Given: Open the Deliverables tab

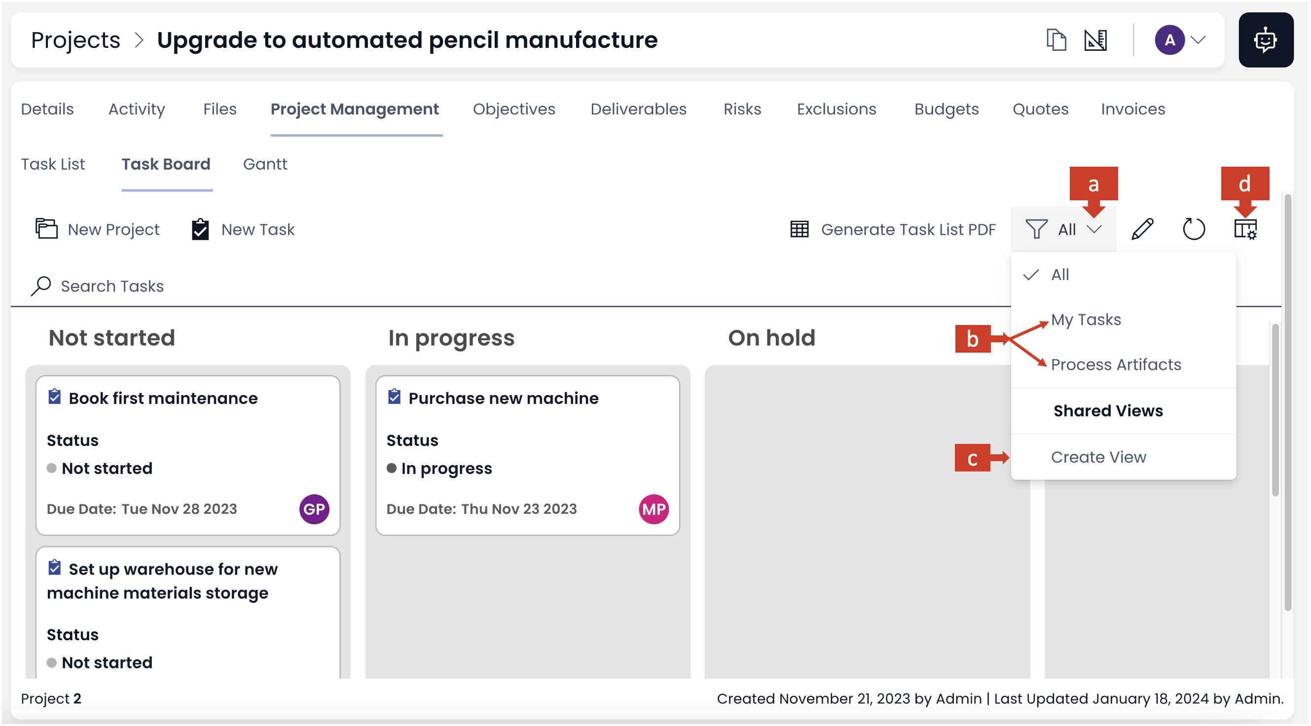Looking at the screenshot, I should click(638, 109).
